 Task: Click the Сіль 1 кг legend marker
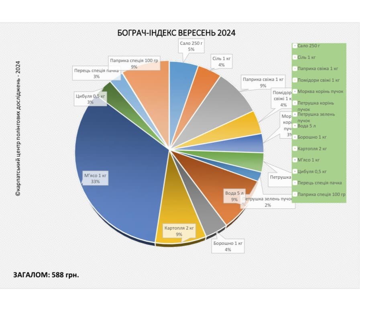[x=295, y=57]
